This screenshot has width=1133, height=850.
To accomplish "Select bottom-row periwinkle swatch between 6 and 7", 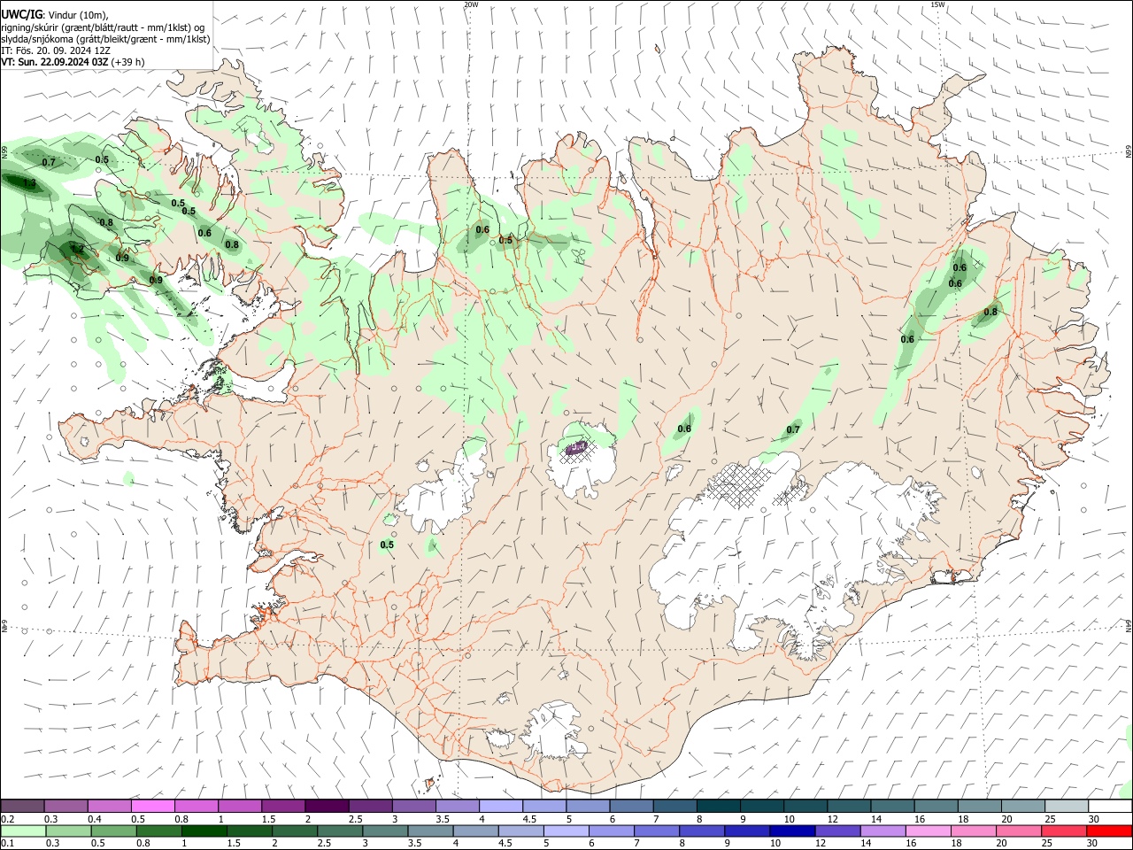I will coord(612,831).
